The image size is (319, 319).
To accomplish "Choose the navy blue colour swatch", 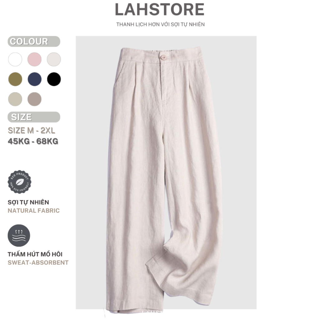I will pos(34,79).
